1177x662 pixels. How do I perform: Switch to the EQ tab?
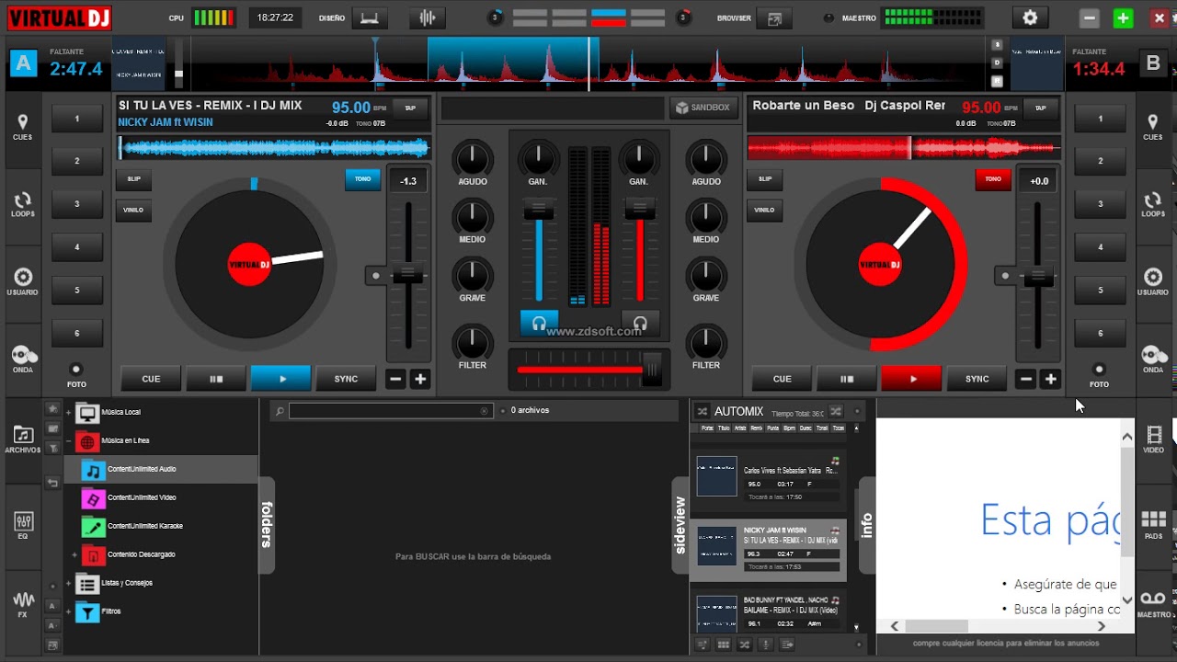[x=22, y=526]
